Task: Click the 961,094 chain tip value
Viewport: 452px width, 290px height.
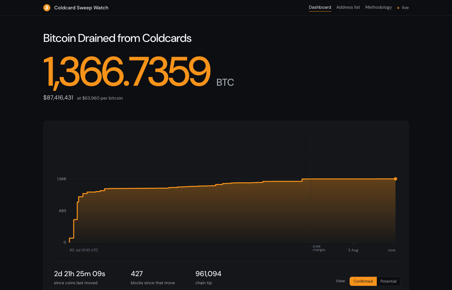Action: [x=208, y=274]
